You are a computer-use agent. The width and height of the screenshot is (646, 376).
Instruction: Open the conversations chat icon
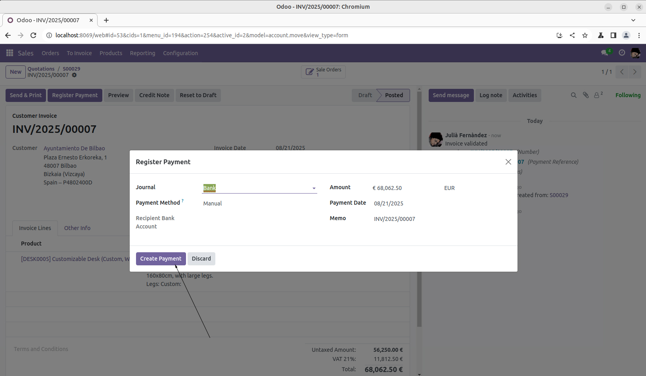605,53
